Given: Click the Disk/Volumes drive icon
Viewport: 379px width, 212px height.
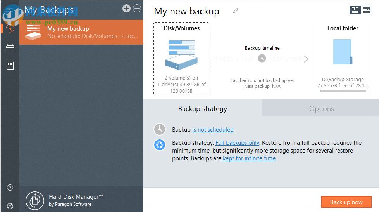Looking at the screenshot, I should [181, 55].
